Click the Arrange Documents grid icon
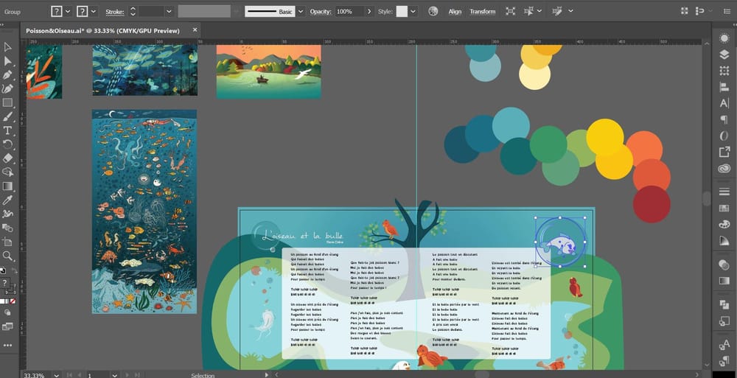The width and height of the screenshot is (737, 378). (685, 11)
